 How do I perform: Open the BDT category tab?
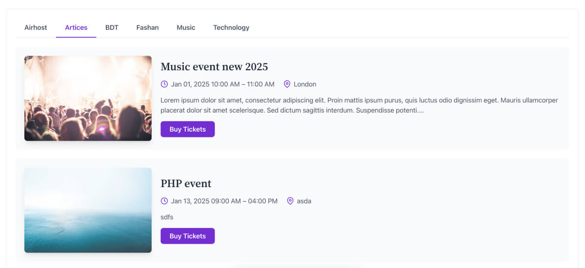pyautogui.click(x=112, y=28)
